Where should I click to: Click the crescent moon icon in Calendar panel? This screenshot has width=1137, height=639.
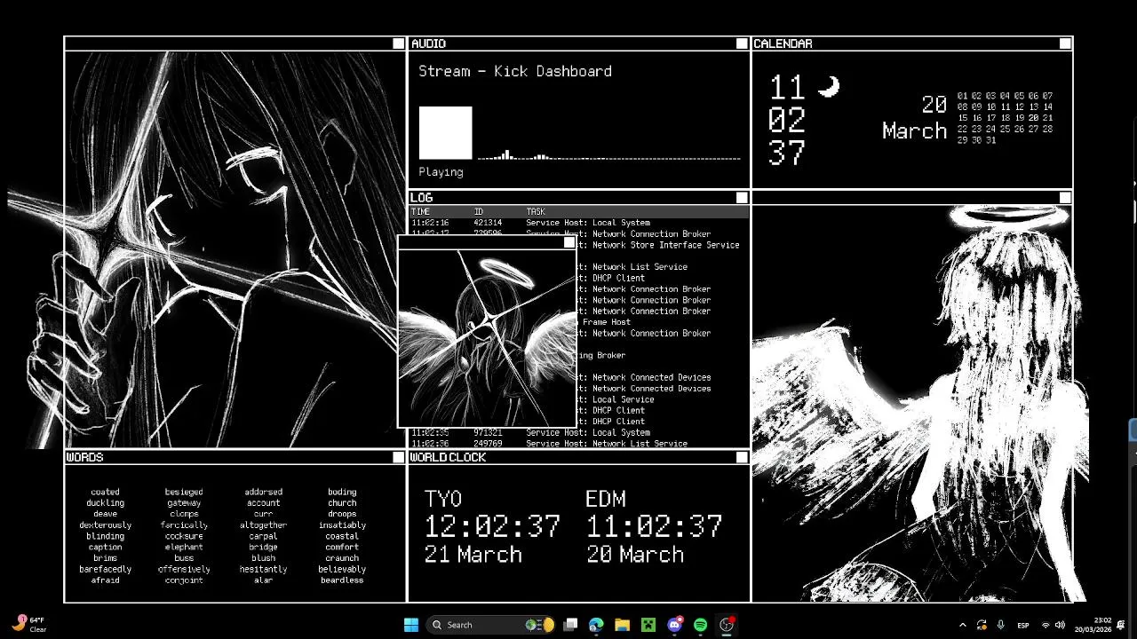coord(828,86)
